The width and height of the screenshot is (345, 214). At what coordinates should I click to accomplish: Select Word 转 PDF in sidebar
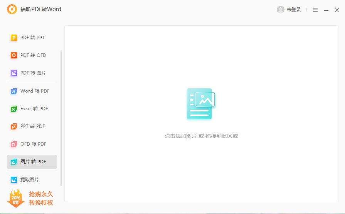point(32,91)
